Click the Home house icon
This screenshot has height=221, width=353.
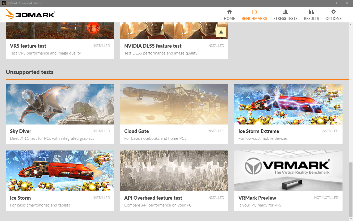pos(229,12)
